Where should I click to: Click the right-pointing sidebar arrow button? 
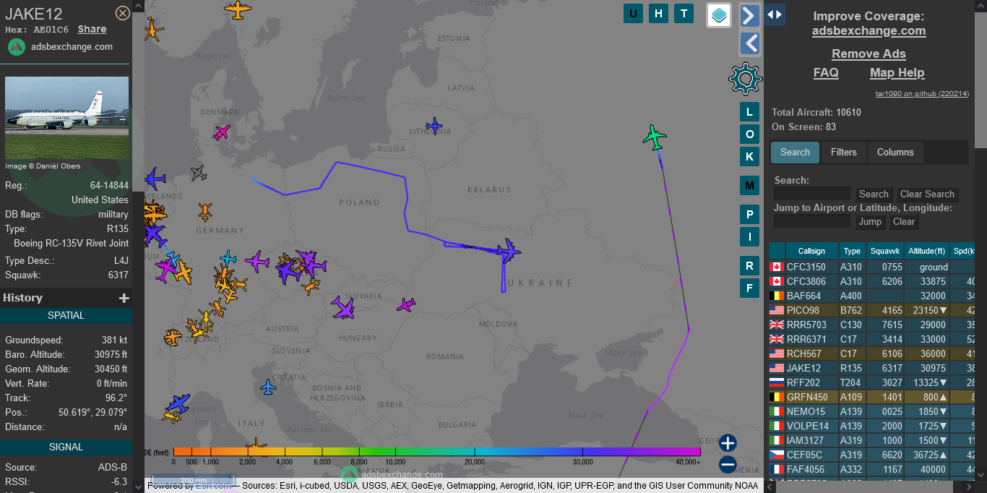click(750, 16)
